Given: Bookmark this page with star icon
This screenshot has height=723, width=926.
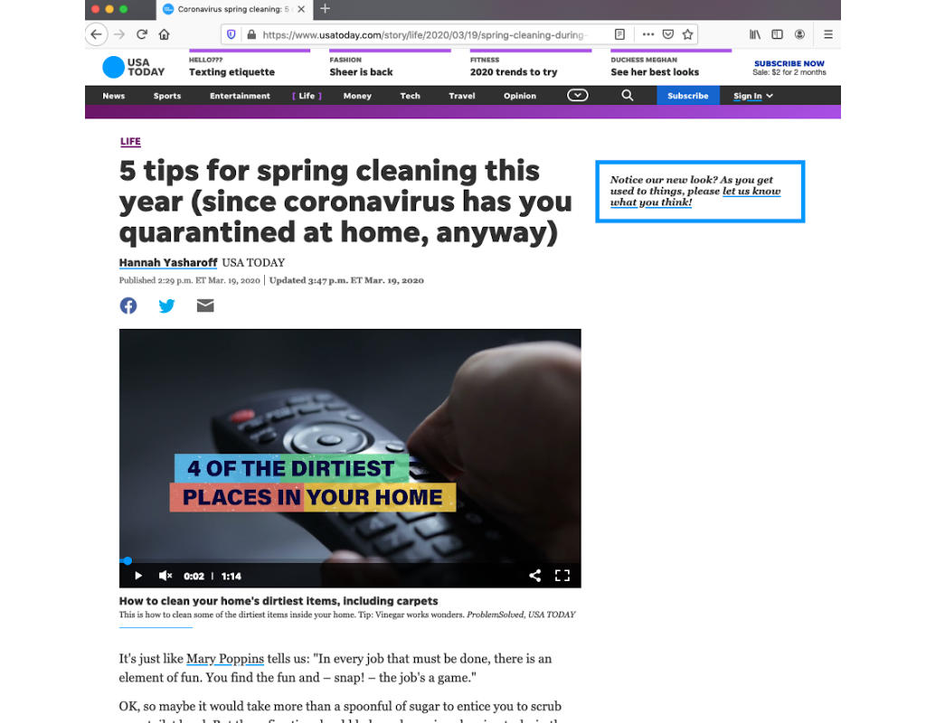Looking at the screenshot, I should point(687,34).
